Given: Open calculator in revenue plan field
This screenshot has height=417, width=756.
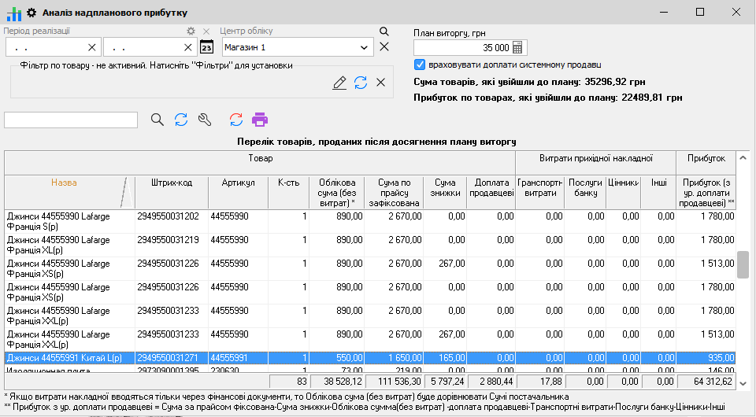Looking at the screenshot, I should [x=517, y=47].
